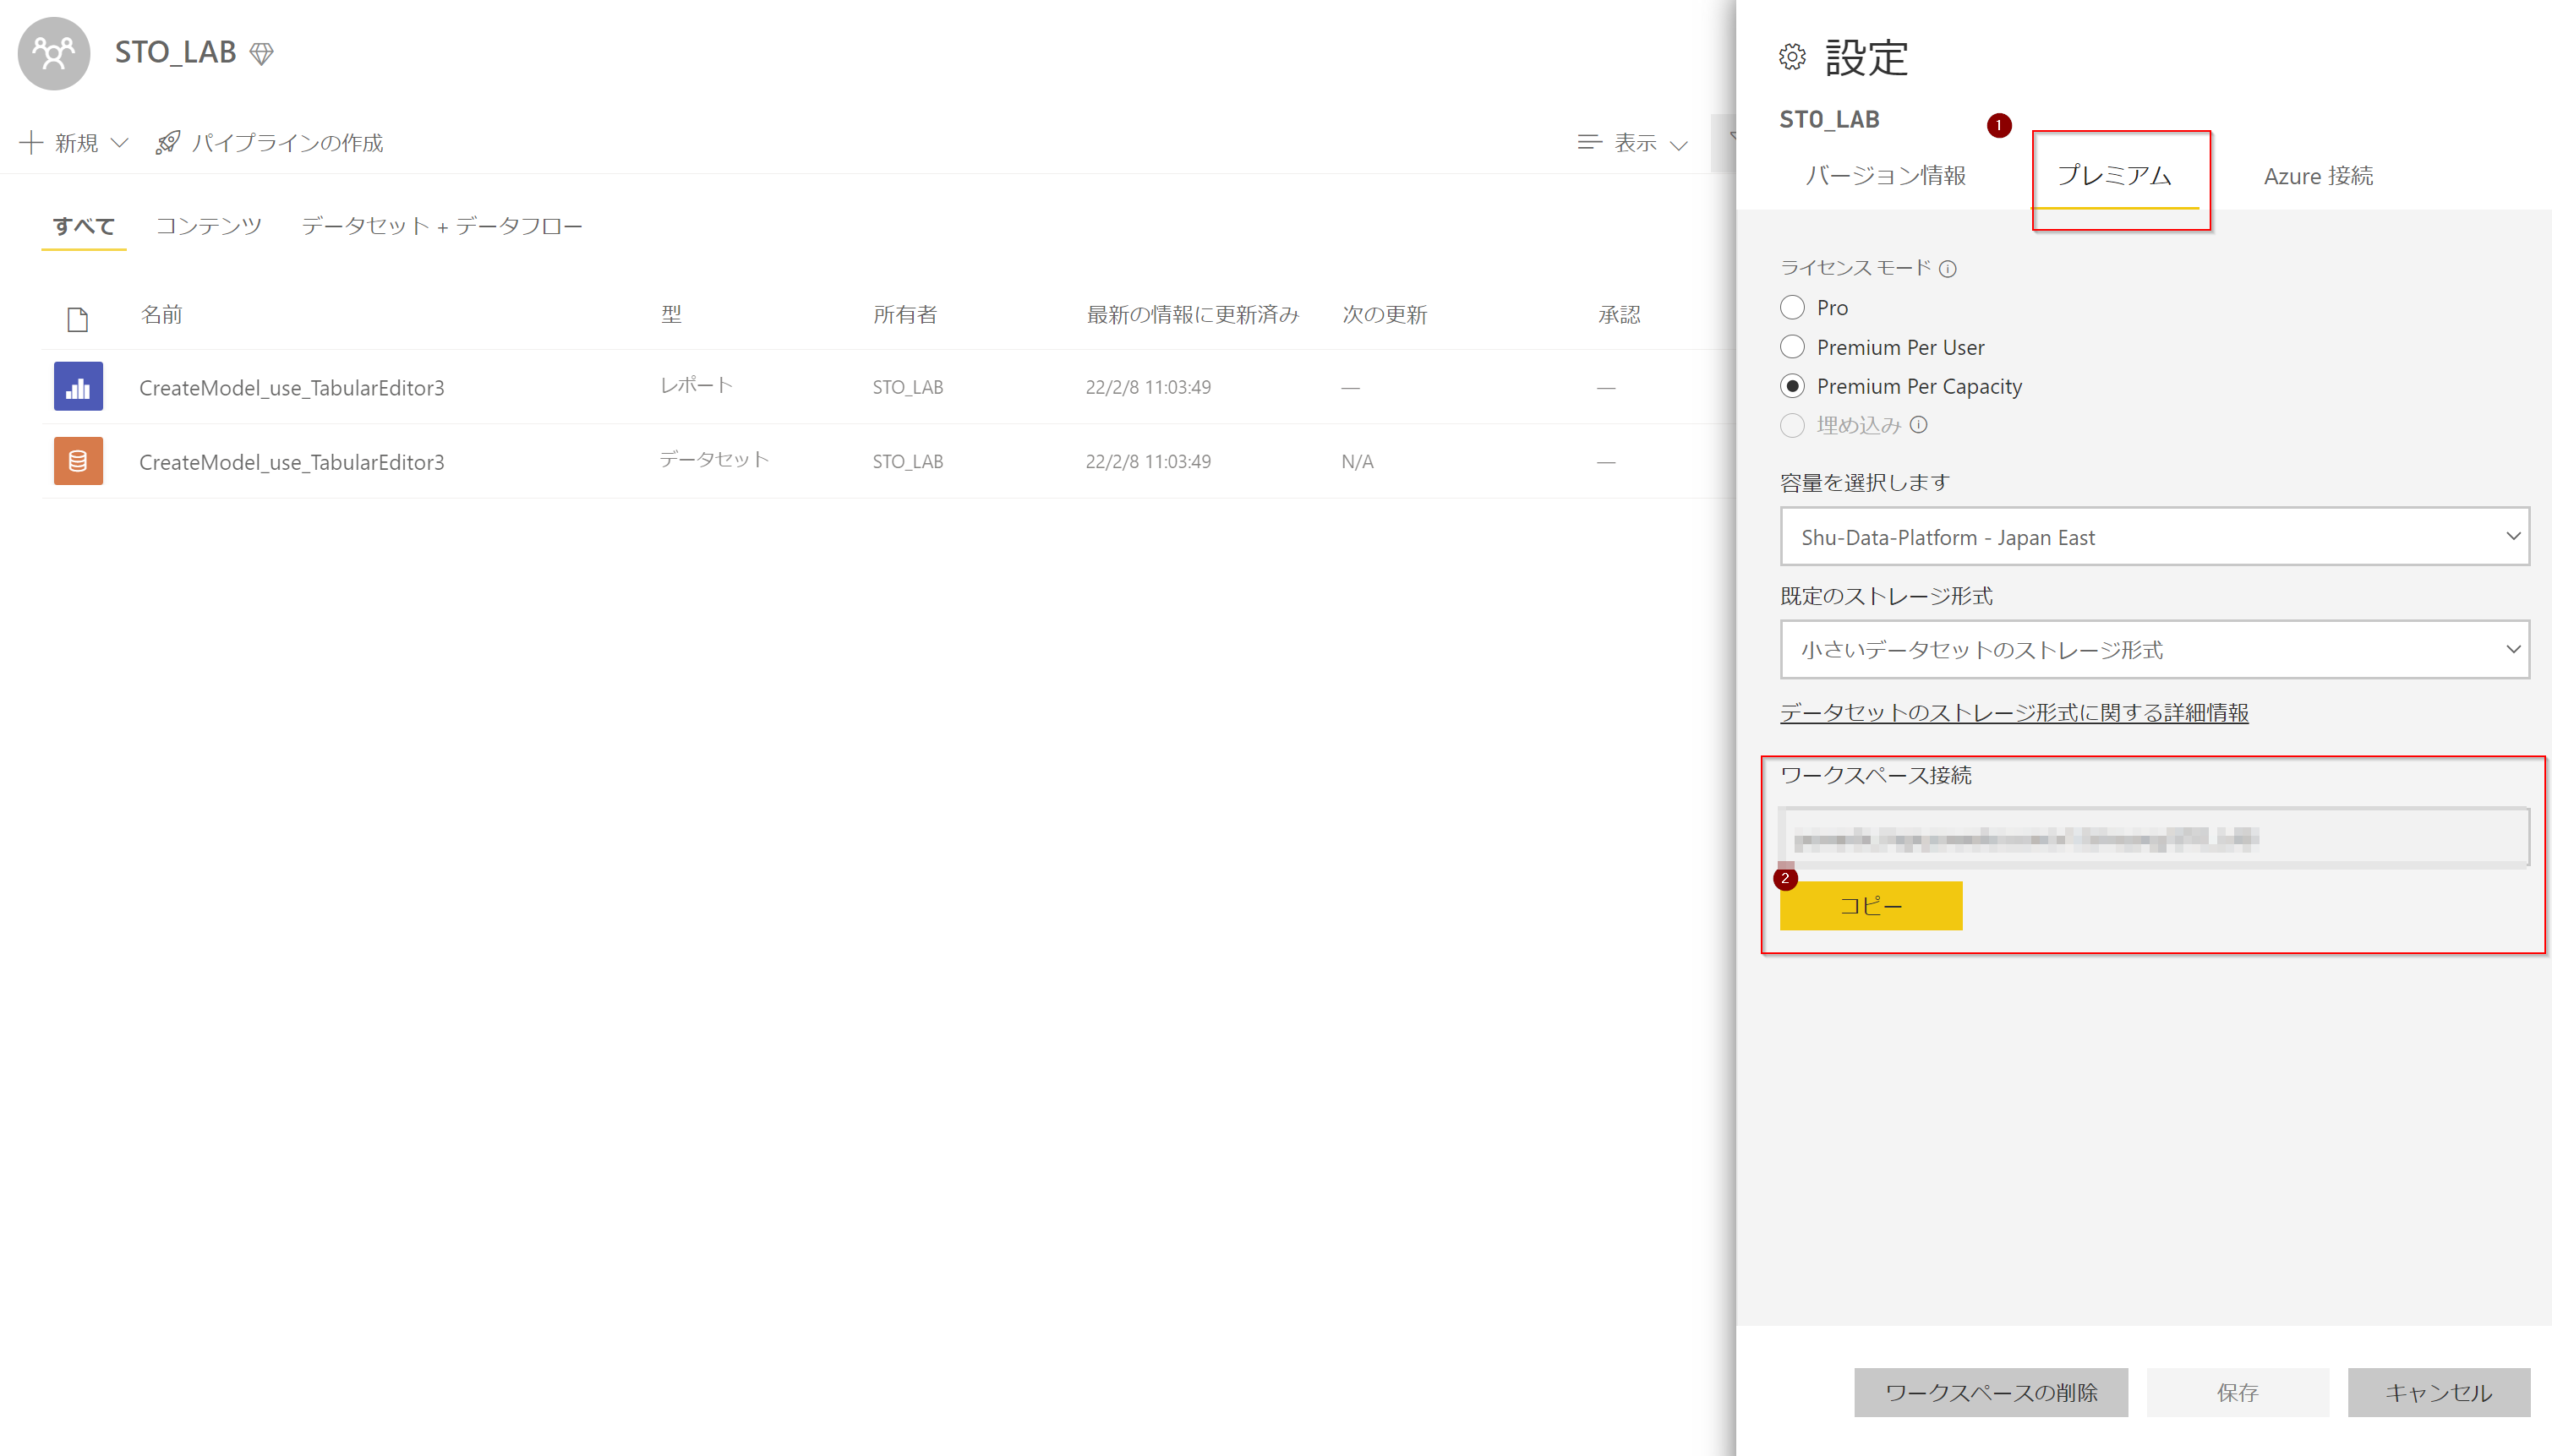Select the Pro license mode radio button

[x=1792, y=307]
